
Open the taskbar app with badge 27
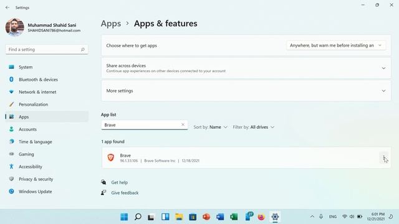(249, 217)
